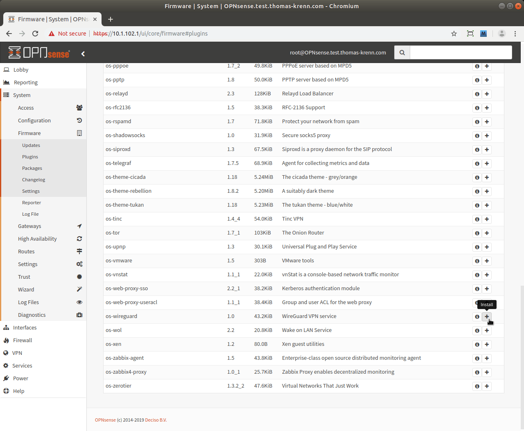
Task: Click plus icon for os-tor plugin
Action: [x=487, y=233]
